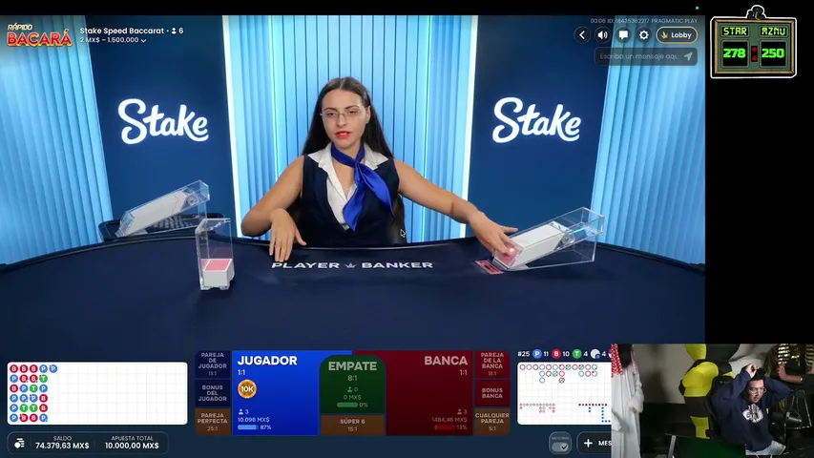Place side bet on Bonus del Jugador

pyautogui.click(x=212, y=393)
